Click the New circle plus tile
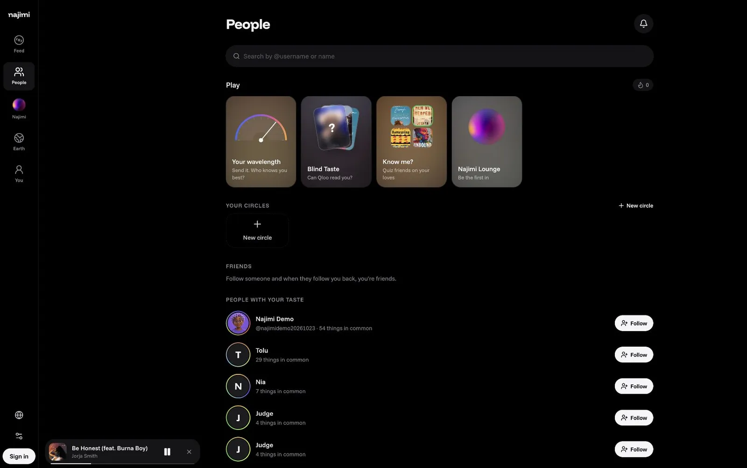747x468 pixels. (257, 230)
